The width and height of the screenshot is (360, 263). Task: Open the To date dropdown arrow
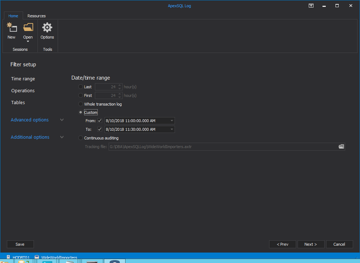(x=172, y=129)
